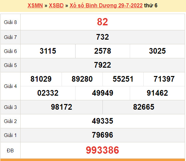
Task: Click the Giải 6 number 2578
Action: pos(102,51)
